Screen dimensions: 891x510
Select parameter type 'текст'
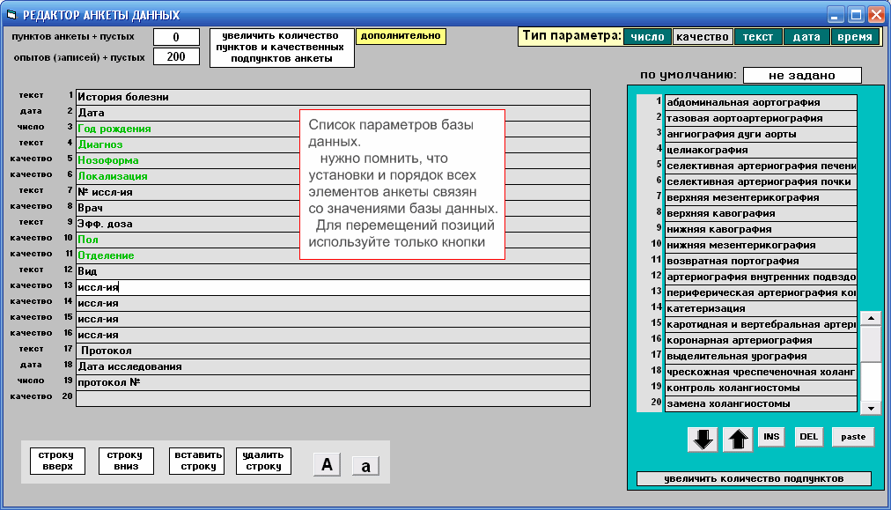[758, 37]
